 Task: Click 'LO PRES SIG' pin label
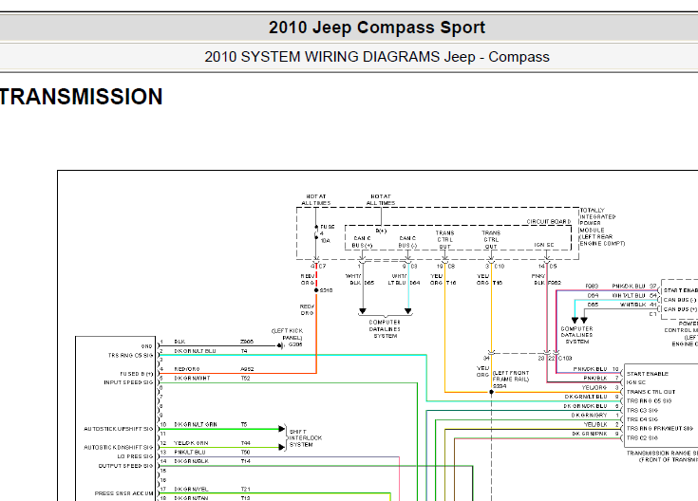[x=135, y=456]
